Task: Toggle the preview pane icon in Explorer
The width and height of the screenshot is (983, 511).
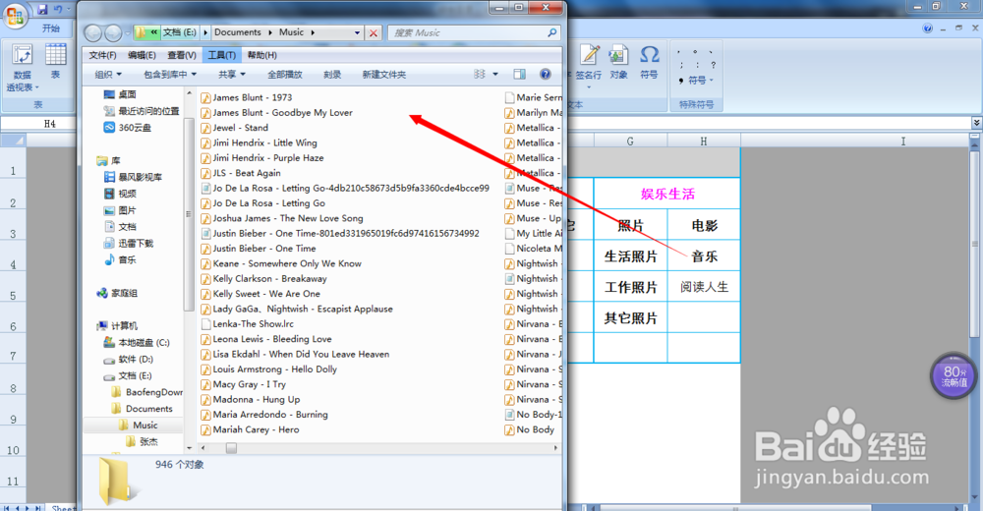Action: [x=519, y=74]
